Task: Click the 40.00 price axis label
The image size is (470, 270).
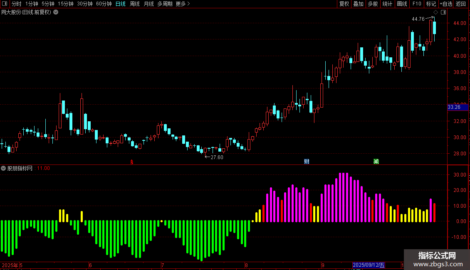Action: [x=460, y=56]
